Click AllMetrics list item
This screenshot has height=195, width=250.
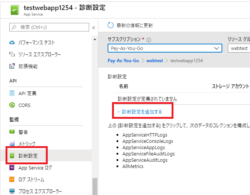coord(133,167)
